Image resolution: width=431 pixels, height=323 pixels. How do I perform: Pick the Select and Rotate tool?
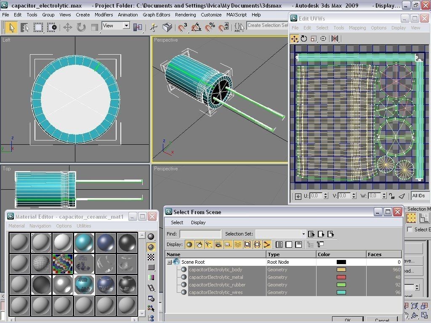[x=81, y=27]
